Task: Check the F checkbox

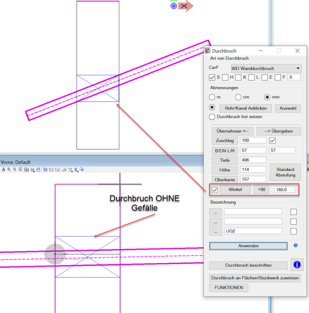Action: [278, 78]
